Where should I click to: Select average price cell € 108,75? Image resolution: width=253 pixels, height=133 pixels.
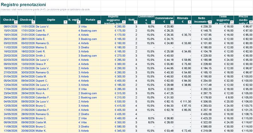tap(244, 114)
